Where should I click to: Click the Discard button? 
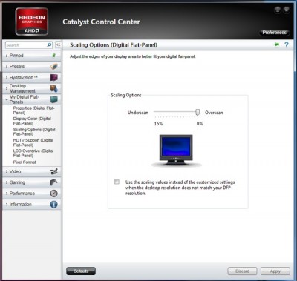pos(242,271)
